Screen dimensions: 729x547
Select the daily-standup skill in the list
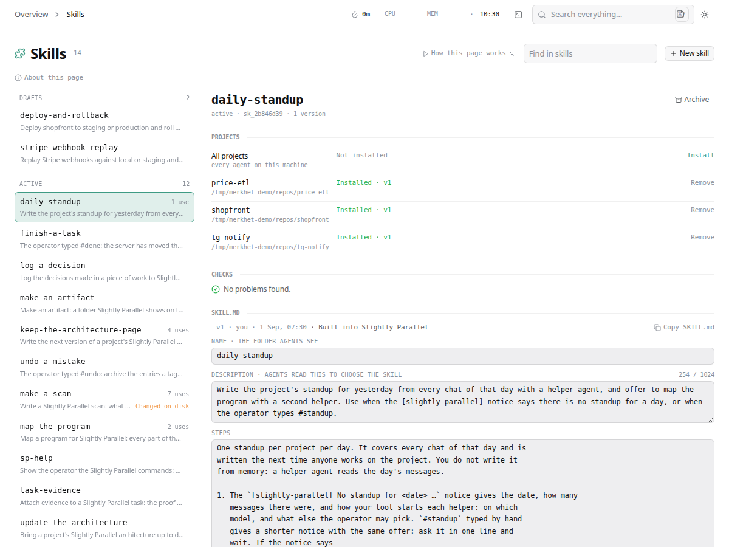pos(104,207)
